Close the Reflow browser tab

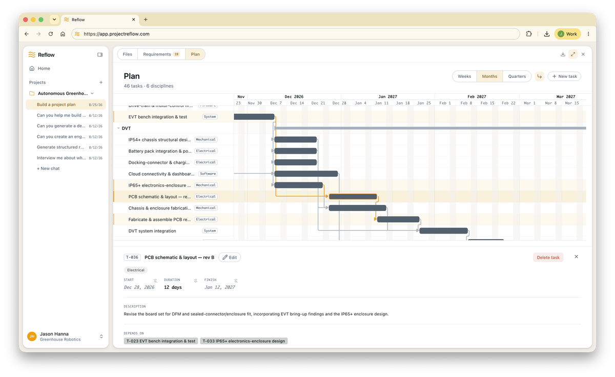134,19
